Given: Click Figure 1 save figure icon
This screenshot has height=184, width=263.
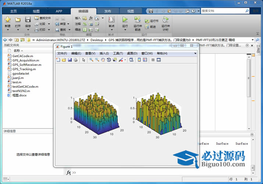Looking at the screenshot, I should coord(70,60).
